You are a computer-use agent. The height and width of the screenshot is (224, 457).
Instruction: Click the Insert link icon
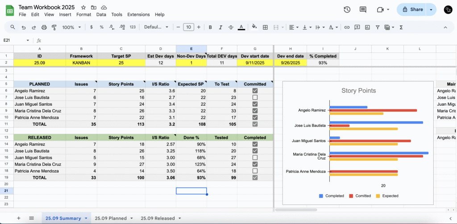tap(346, 27)
